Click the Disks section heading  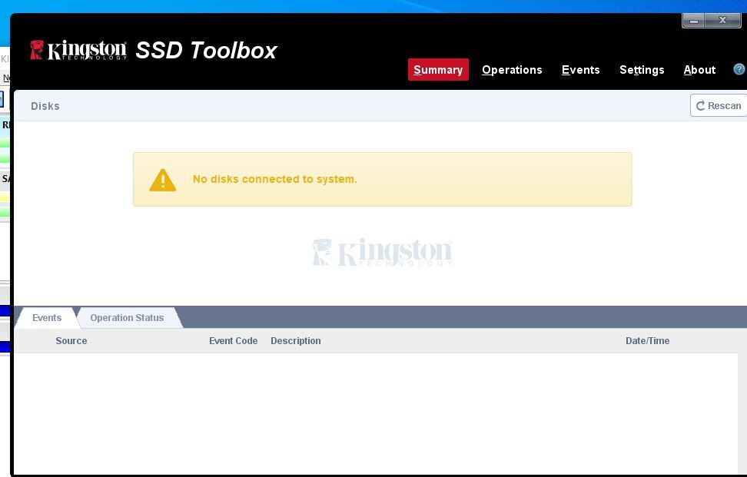45,106
